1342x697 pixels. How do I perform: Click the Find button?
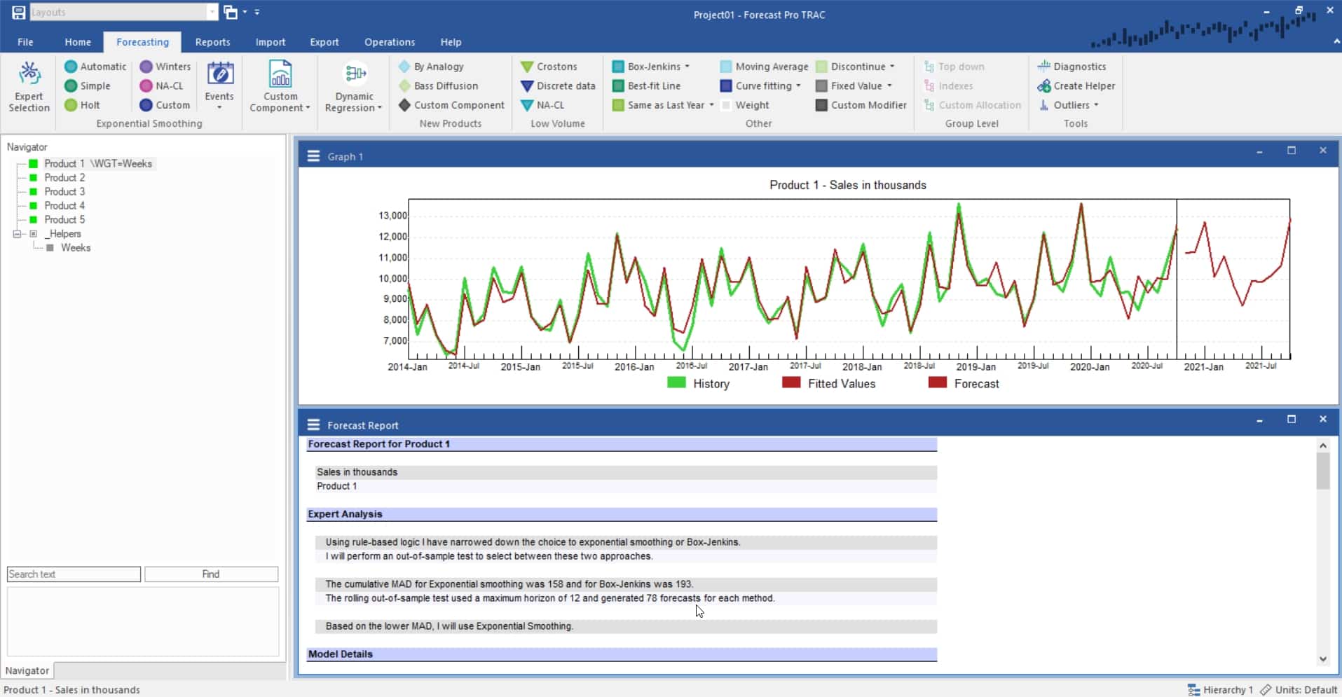click(211, 574)
